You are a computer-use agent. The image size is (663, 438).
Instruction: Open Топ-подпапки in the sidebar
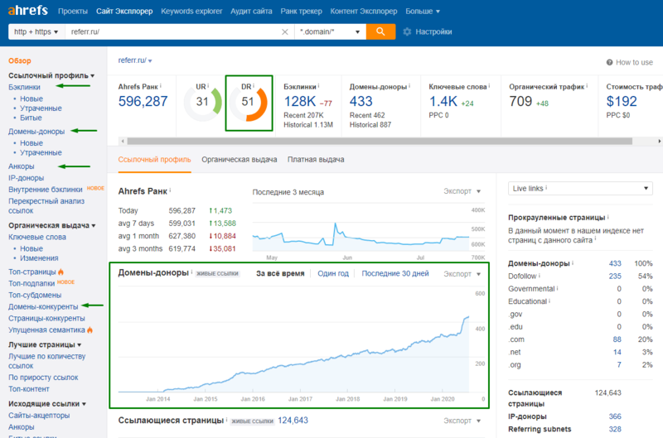point(31,283)
